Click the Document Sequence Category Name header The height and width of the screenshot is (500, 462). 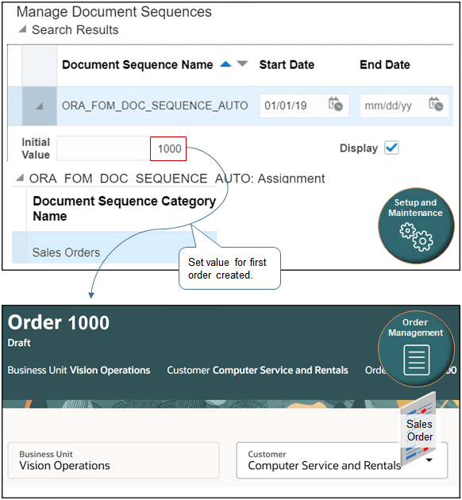pyautogui.click(x=125, y=209)
